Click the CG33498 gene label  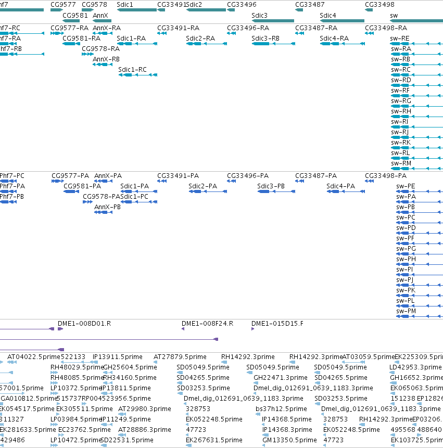point(379,5)
